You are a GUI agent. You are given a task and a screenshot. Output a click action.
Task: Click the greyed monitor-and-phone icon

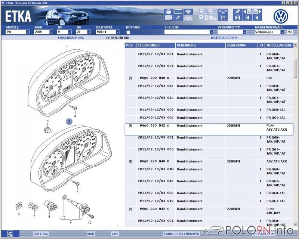[203, 18]
